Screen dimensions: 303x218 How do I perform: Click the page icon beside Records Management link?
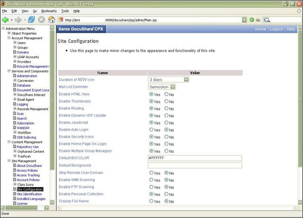click(x=15, y=66)
